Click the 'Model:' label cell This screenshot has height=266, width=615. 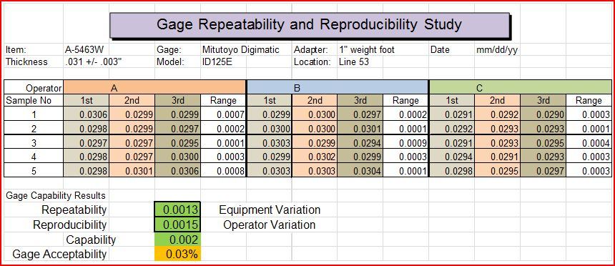(171, 62)
